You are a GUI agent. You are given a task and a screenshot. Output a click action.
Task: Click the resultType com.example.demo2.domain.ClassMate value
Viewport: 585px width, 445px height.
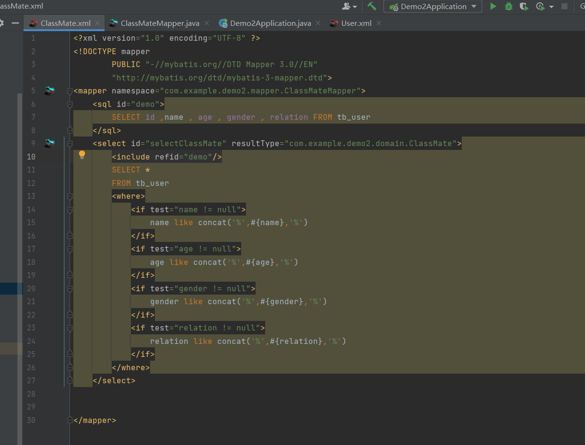(x=370, y=143)
